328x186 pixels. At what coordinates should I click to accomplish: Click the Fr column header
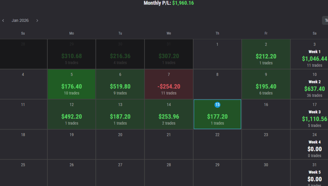pos(266,33)
